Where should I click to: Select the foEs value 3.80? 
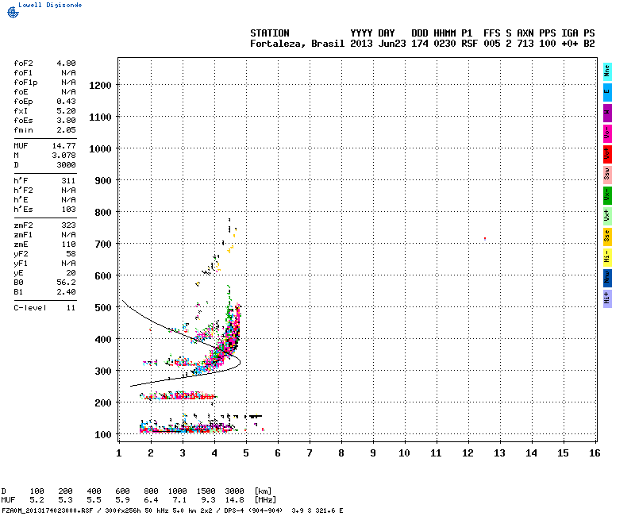pos(66,121)
